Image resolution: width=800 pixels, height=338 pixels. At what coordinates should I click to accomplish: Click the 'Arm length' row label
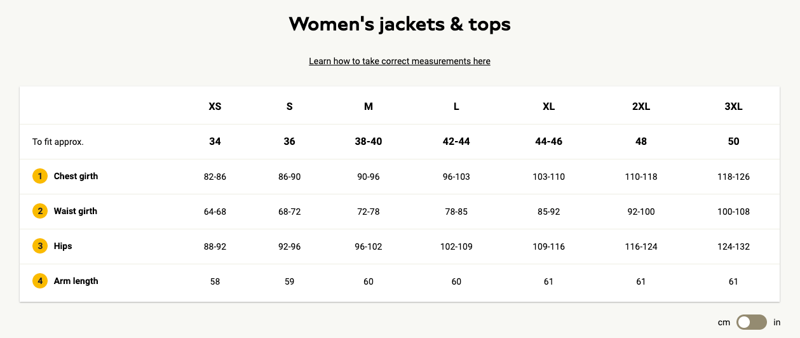[x=76, y=281]
